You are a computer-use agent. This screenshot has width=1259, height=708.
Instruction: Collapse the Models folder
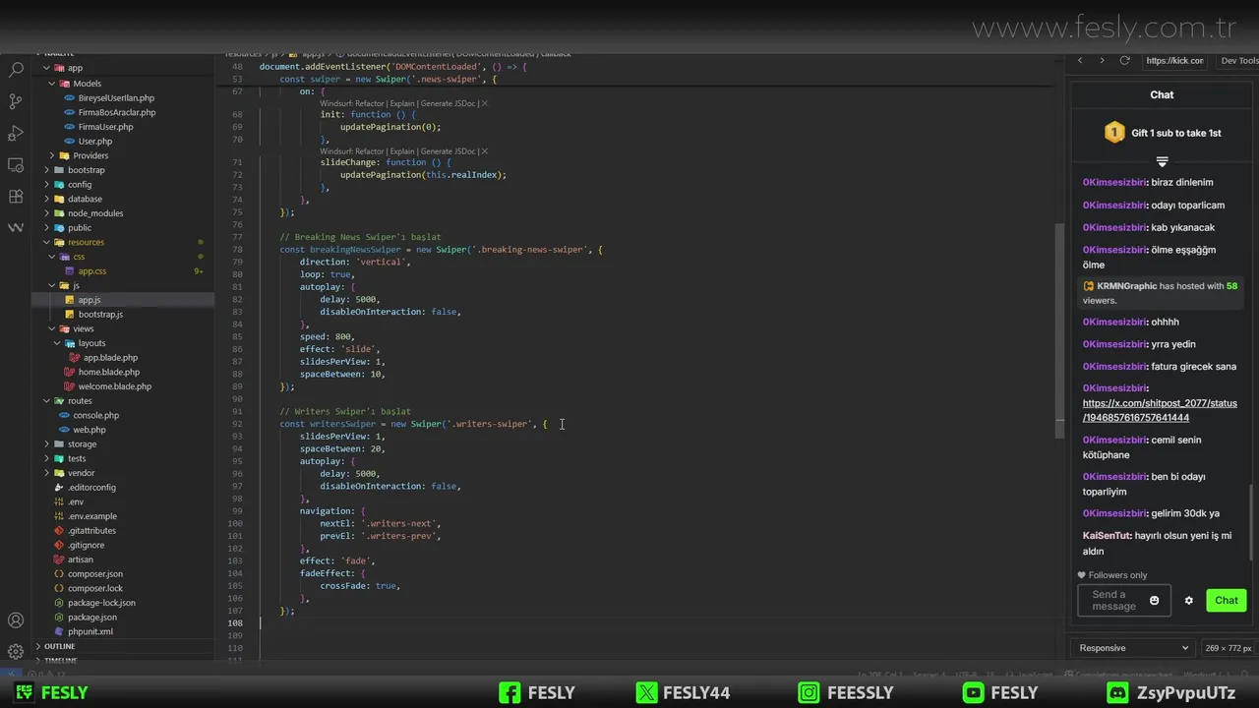click(x=52, y=84)
